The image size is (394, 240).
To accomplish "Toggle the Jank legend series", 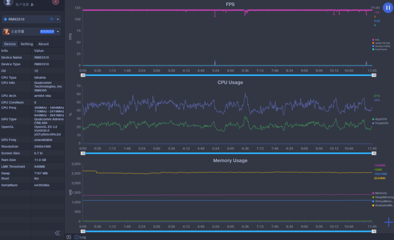I will click(x=381, y=43).
